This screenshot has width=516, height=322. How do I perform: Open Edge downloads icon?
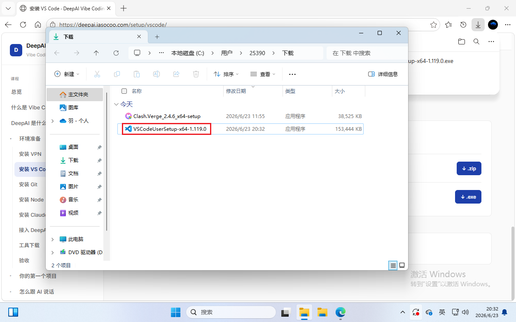point(478,25)
